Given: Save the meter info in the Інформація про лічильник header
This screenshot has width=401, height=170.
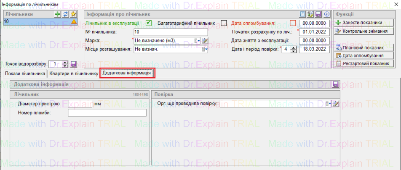Looking at the screenshot, I should pyautogui.click(x=319, y=14).
